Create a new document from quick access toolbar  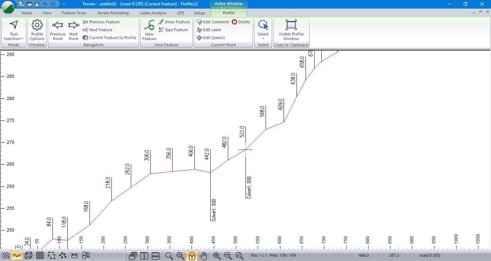click(22, 4)
